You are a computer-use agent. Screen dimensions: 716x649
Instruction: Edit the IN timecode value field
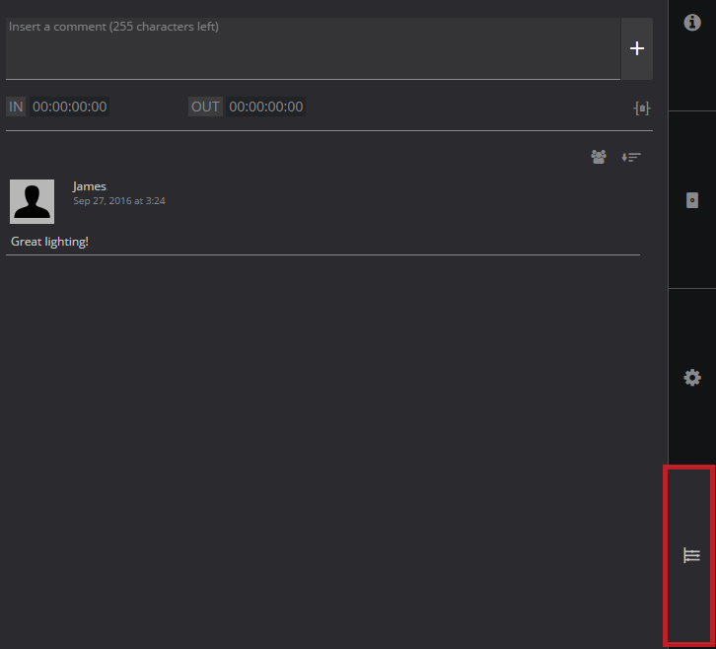[69, 107]
